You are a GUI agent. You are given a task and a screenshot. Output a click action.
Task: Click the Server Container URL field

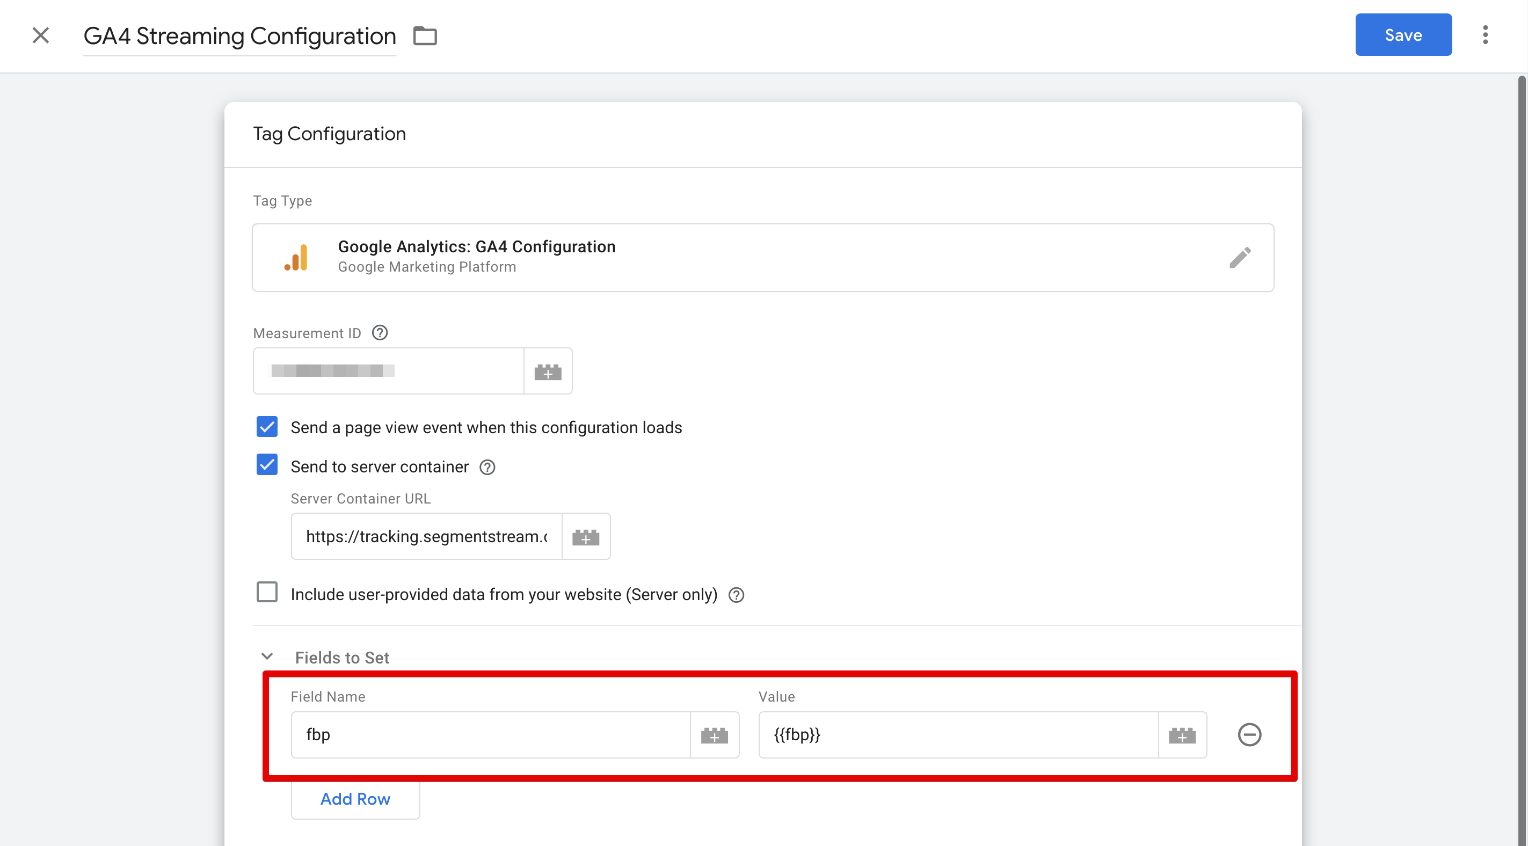426,536
